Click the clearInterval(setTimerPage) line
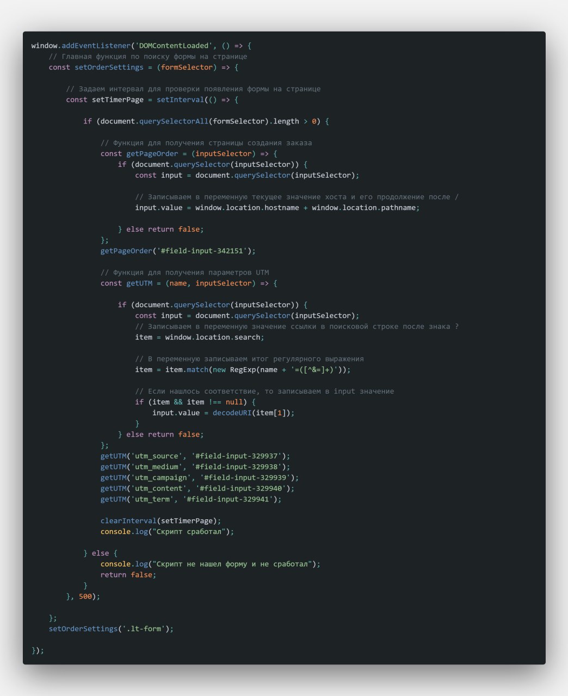 tap(161, 520)
